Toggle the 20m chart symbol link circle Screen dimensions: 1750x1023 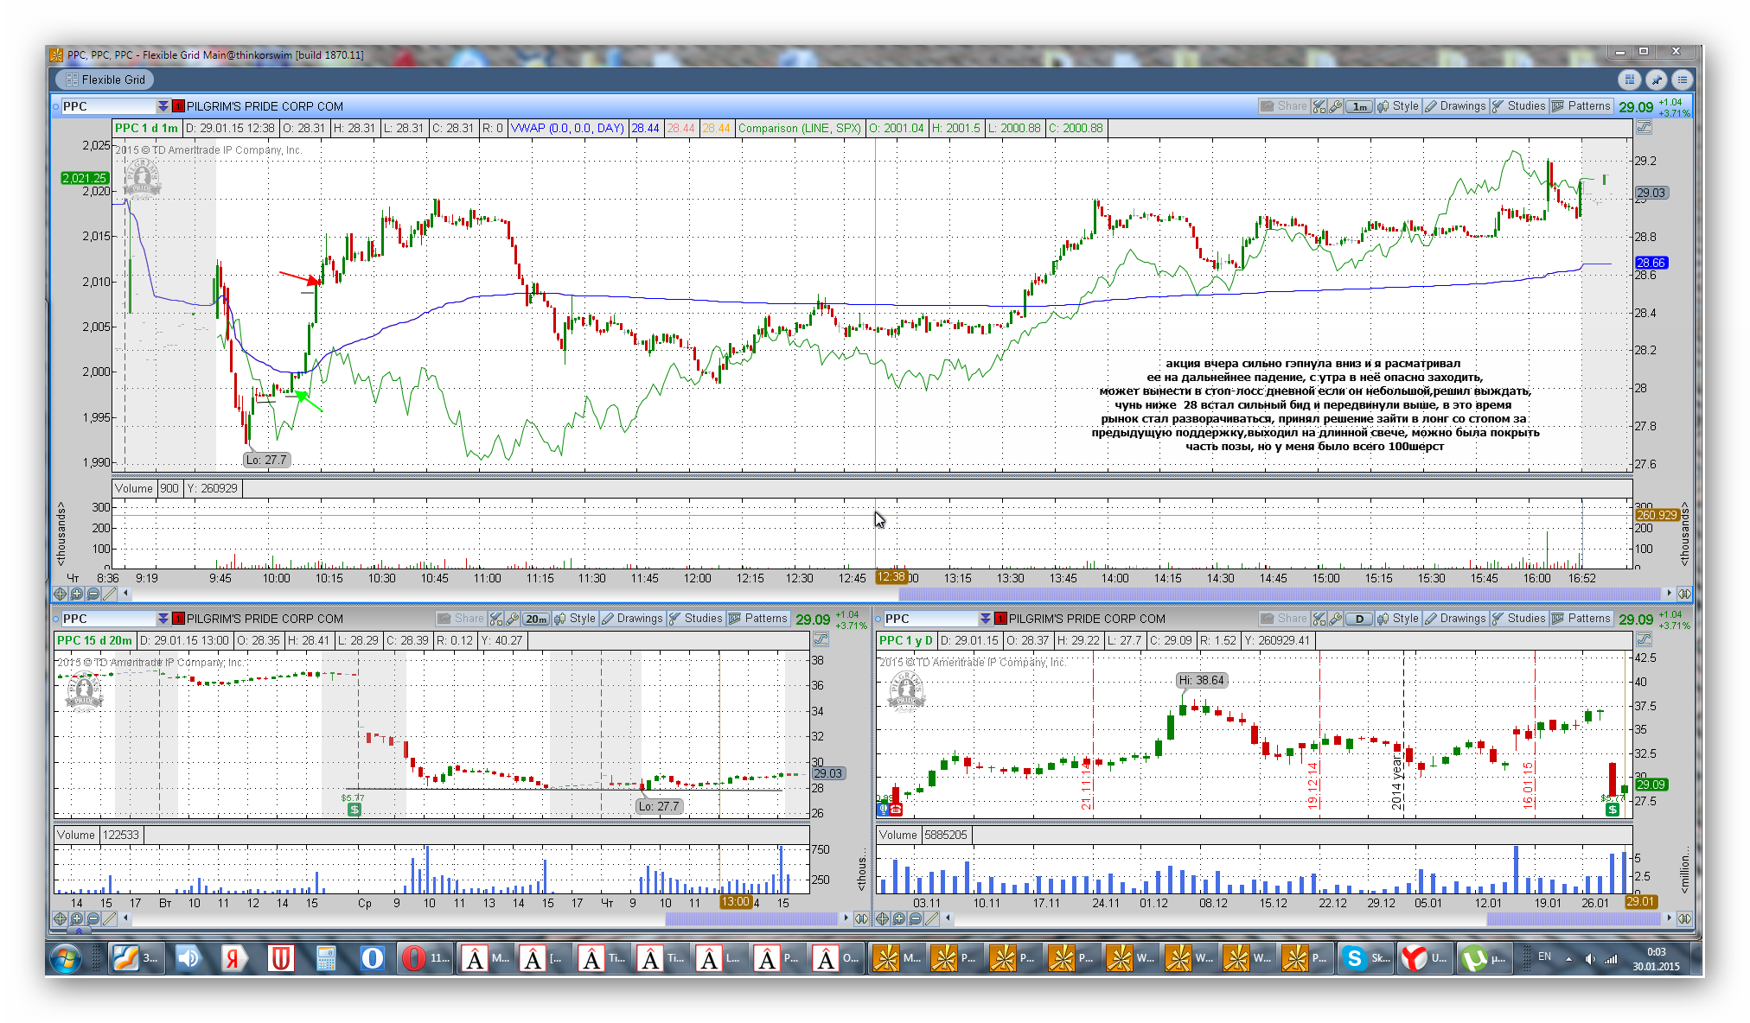(x=56, y=619)
